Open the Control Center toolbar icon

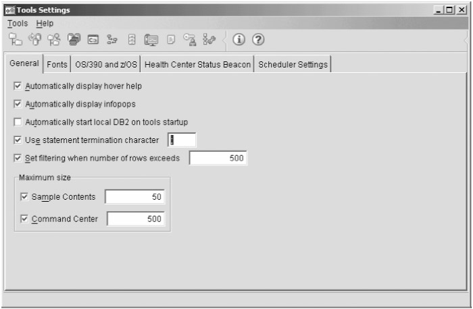point(15,40)
